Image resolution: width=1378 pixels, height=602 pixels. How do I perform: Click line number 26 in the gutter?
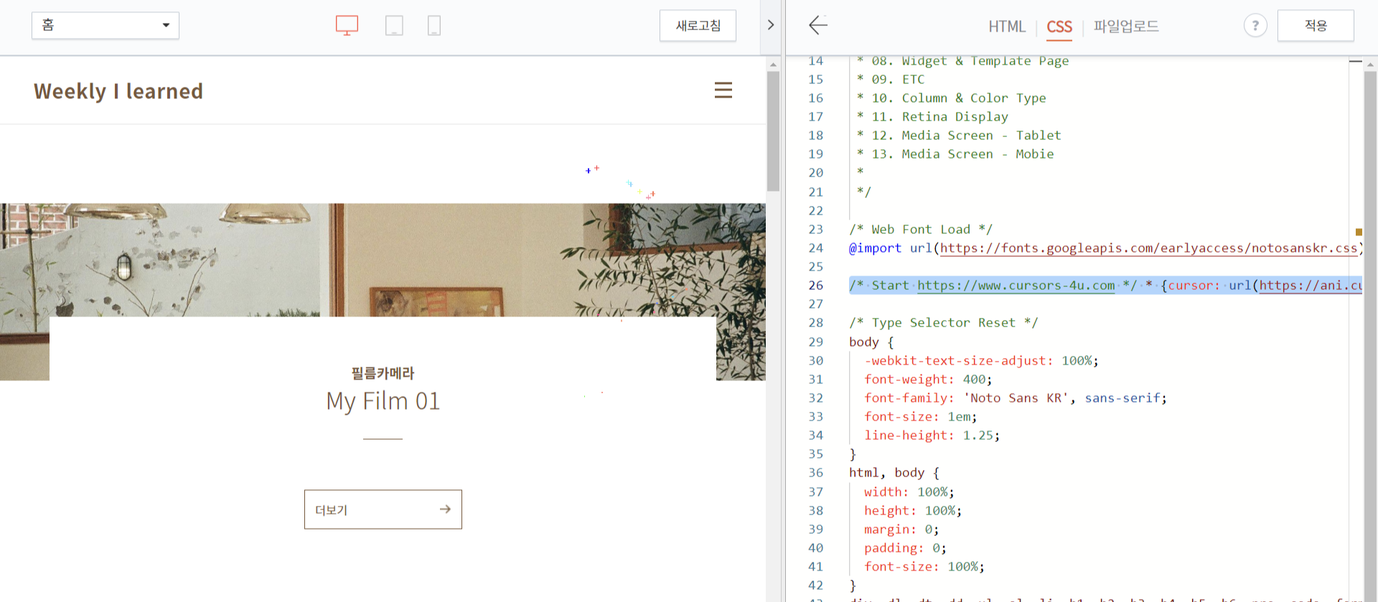click(816, 286)
